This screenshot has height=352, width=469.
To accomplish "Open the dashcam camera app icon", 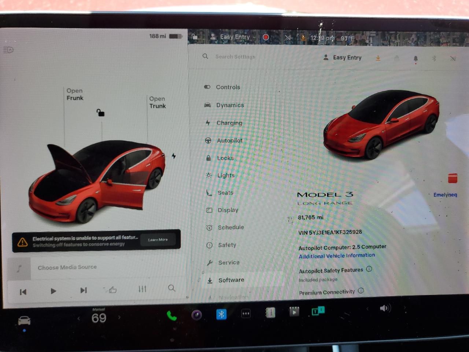I will click(197, 315).
